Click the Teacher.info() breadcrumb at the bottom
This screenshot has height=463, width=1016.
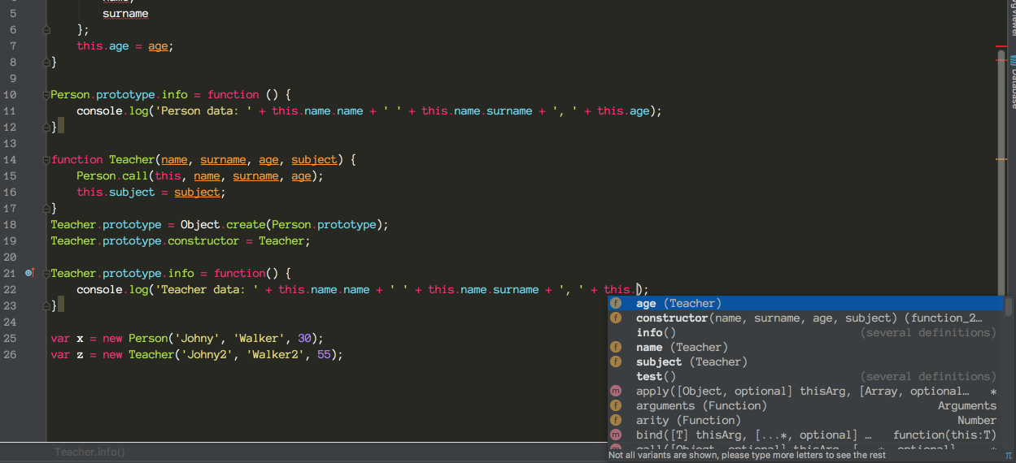coord(90,452)
